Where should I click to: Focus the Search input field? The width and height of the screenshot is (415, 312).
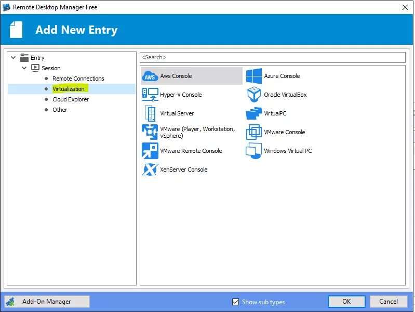pyautogui.click(x=272, y=57)
